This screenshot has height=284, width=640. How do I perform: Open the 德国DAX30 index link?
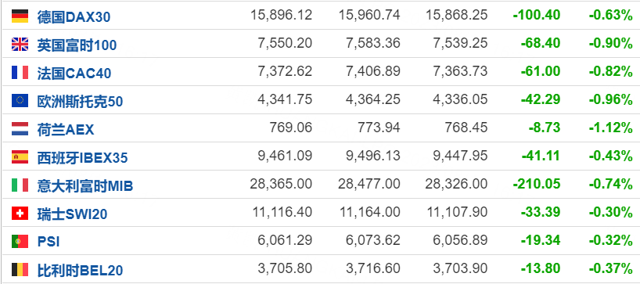(74, 16)
